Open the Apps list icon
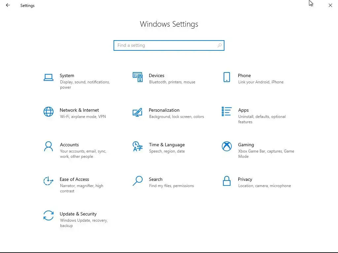This screenshot has height=253, width=338. [x=226, y=111]
